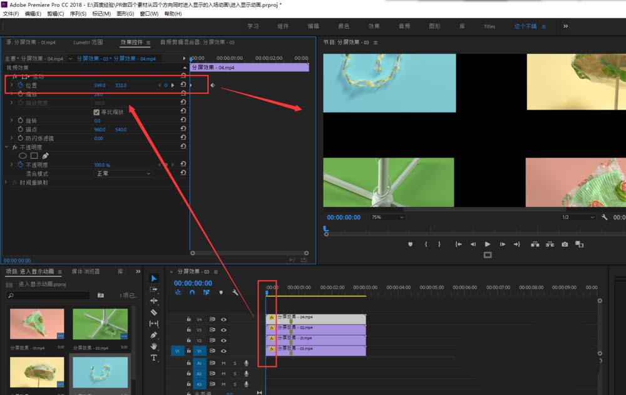Play the program monitor preview

(x=487, y=244)
